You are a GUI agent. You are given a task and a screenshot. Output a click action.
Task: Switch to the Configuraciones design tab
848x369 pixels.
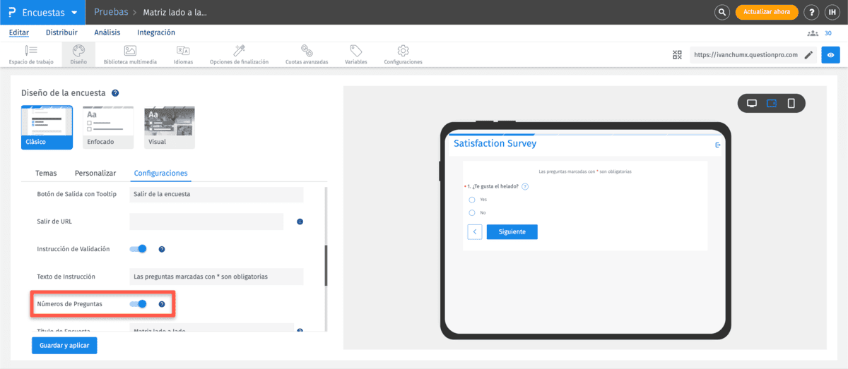point(161,173)
